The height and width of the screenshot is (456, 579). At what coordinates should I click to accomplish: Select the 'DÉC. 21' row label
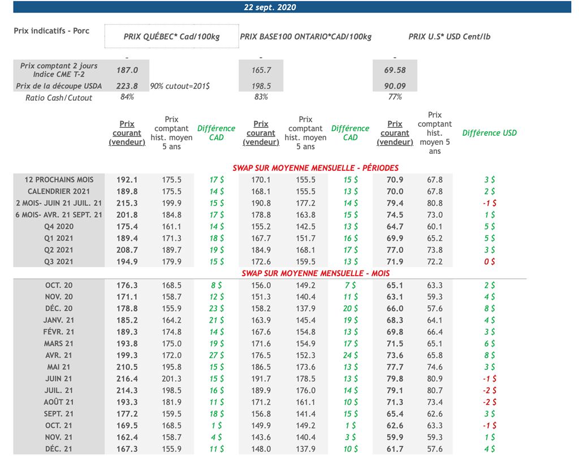pyautogui.click(x=59, y=449)
